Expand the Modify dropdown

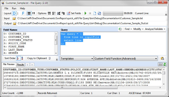point(138,29)
